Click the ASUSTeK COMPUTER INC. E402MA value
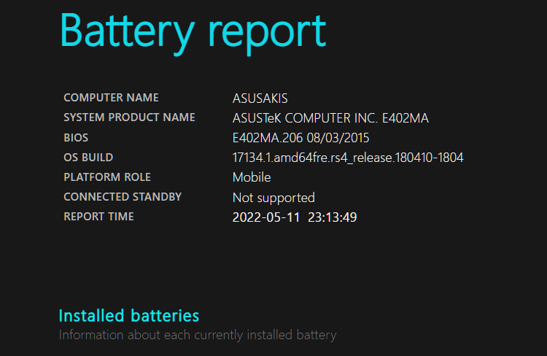547x356 pixels. coord(330,117)
